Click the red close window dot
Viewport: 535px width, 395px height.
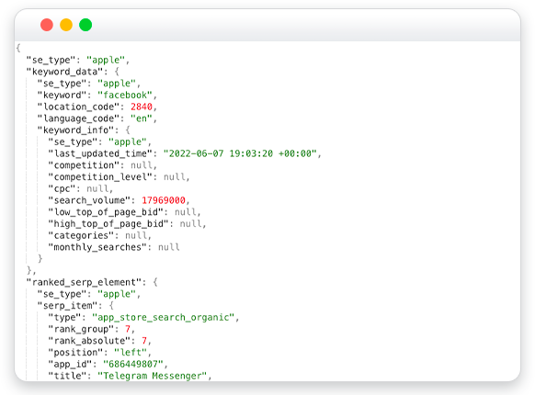click(47, 25)
